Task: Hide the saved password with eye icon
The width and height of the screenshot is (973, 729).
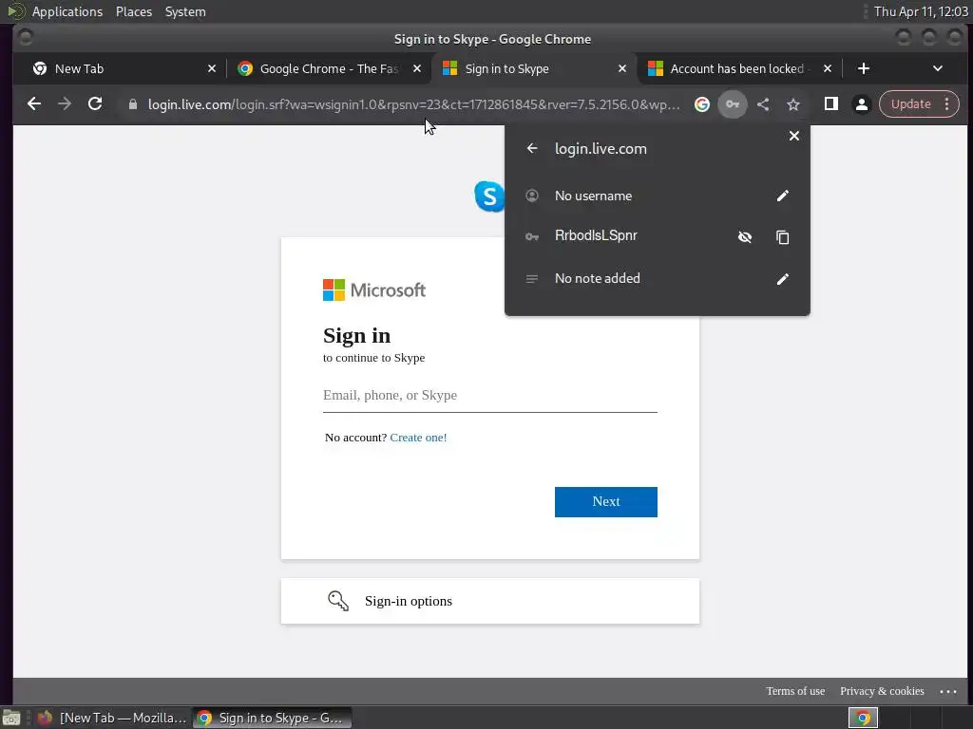Action: (745, 236)
